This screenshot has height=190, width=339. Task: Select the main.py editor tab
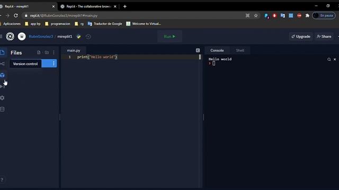tap(74, 51)
